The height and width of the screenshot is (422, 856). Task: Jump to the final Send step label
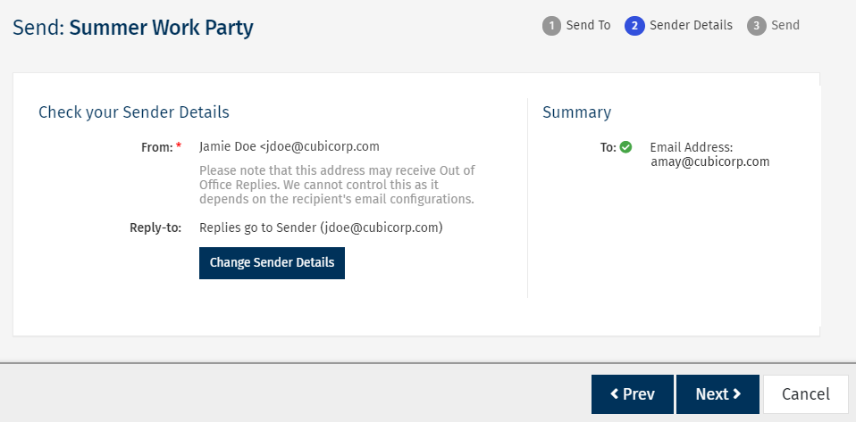tap(785, 25)
